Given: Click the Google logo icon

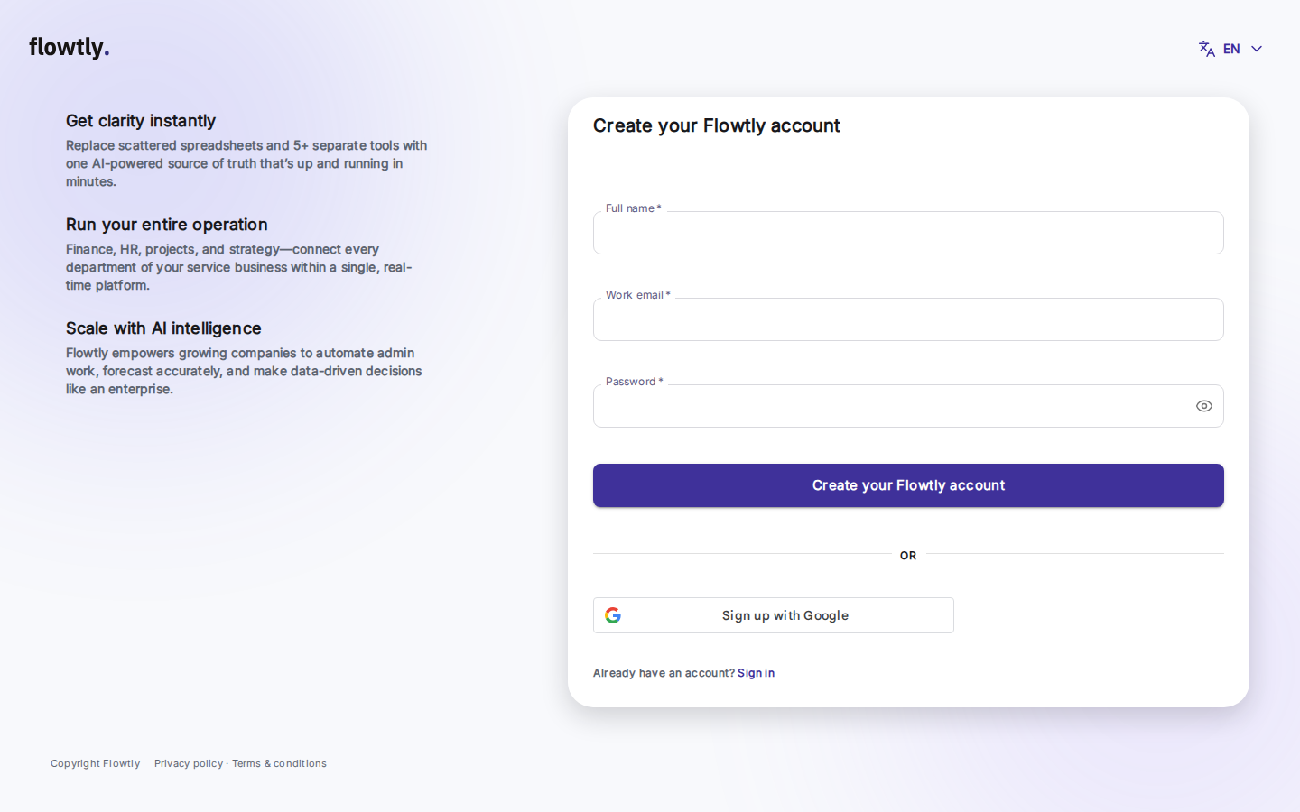Looking at the screenshot, I should point(613,615).
